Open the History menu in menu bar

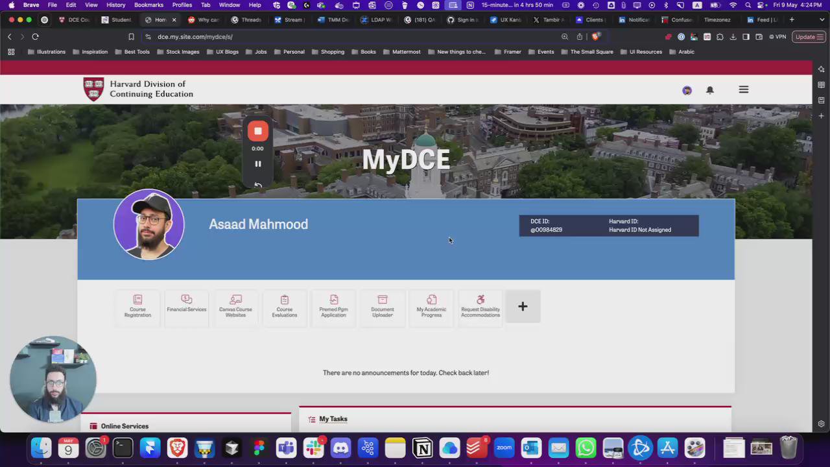point(116,5)
